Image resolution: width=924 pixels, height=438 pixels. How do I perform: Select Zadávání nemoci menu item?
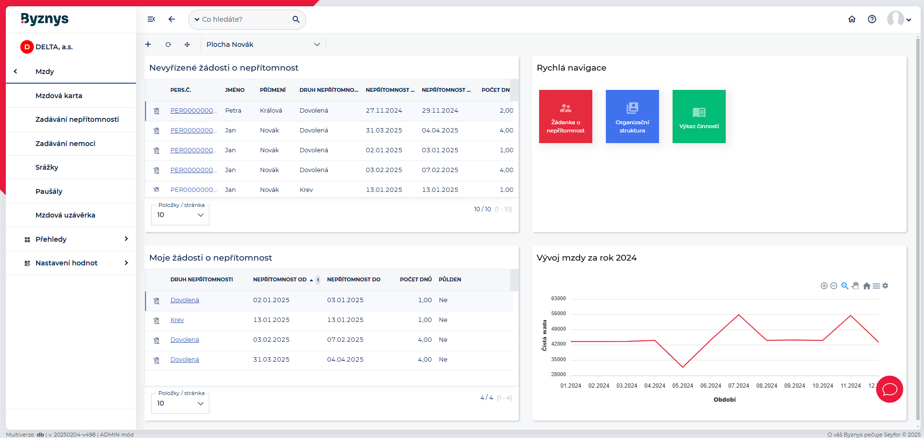(x=65, y=144)
